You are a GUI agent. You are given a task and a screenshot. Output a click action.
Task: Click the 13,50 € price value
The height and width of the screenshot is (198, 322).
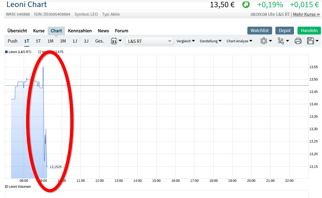click(x=222, y=5)
